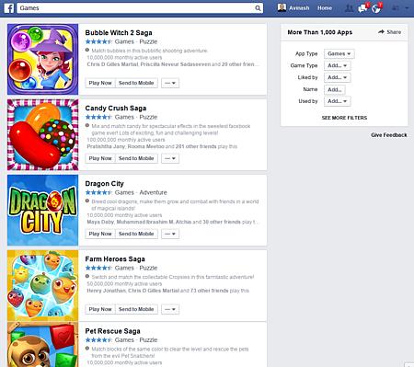Click the Share arrow icon

pyautogui.click(x=381, y=31)
